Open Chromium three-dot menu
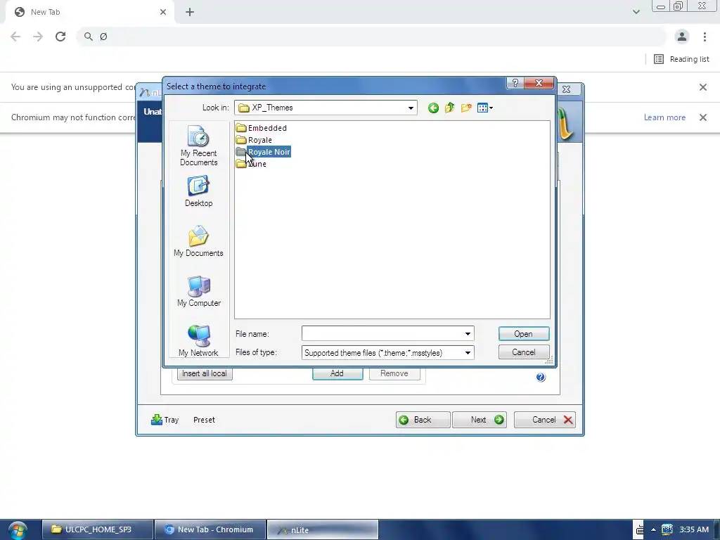Screen dimensions: 720x540 point(705,37)
